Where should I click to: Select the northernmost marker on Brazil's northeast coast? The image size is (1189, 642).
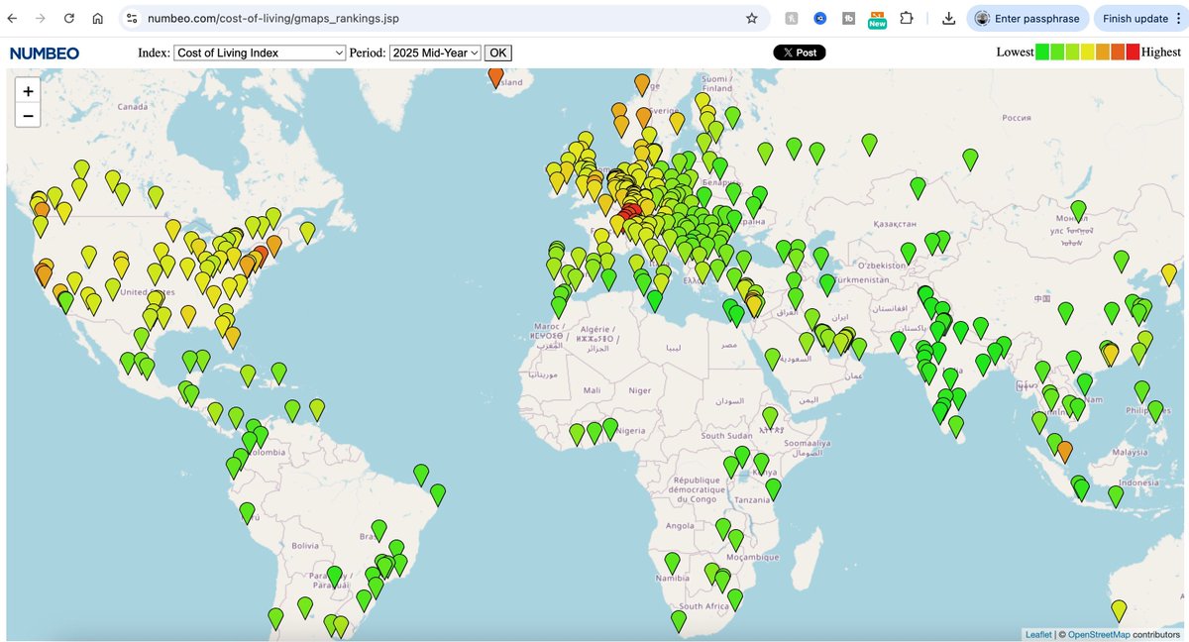click(421, 476)
